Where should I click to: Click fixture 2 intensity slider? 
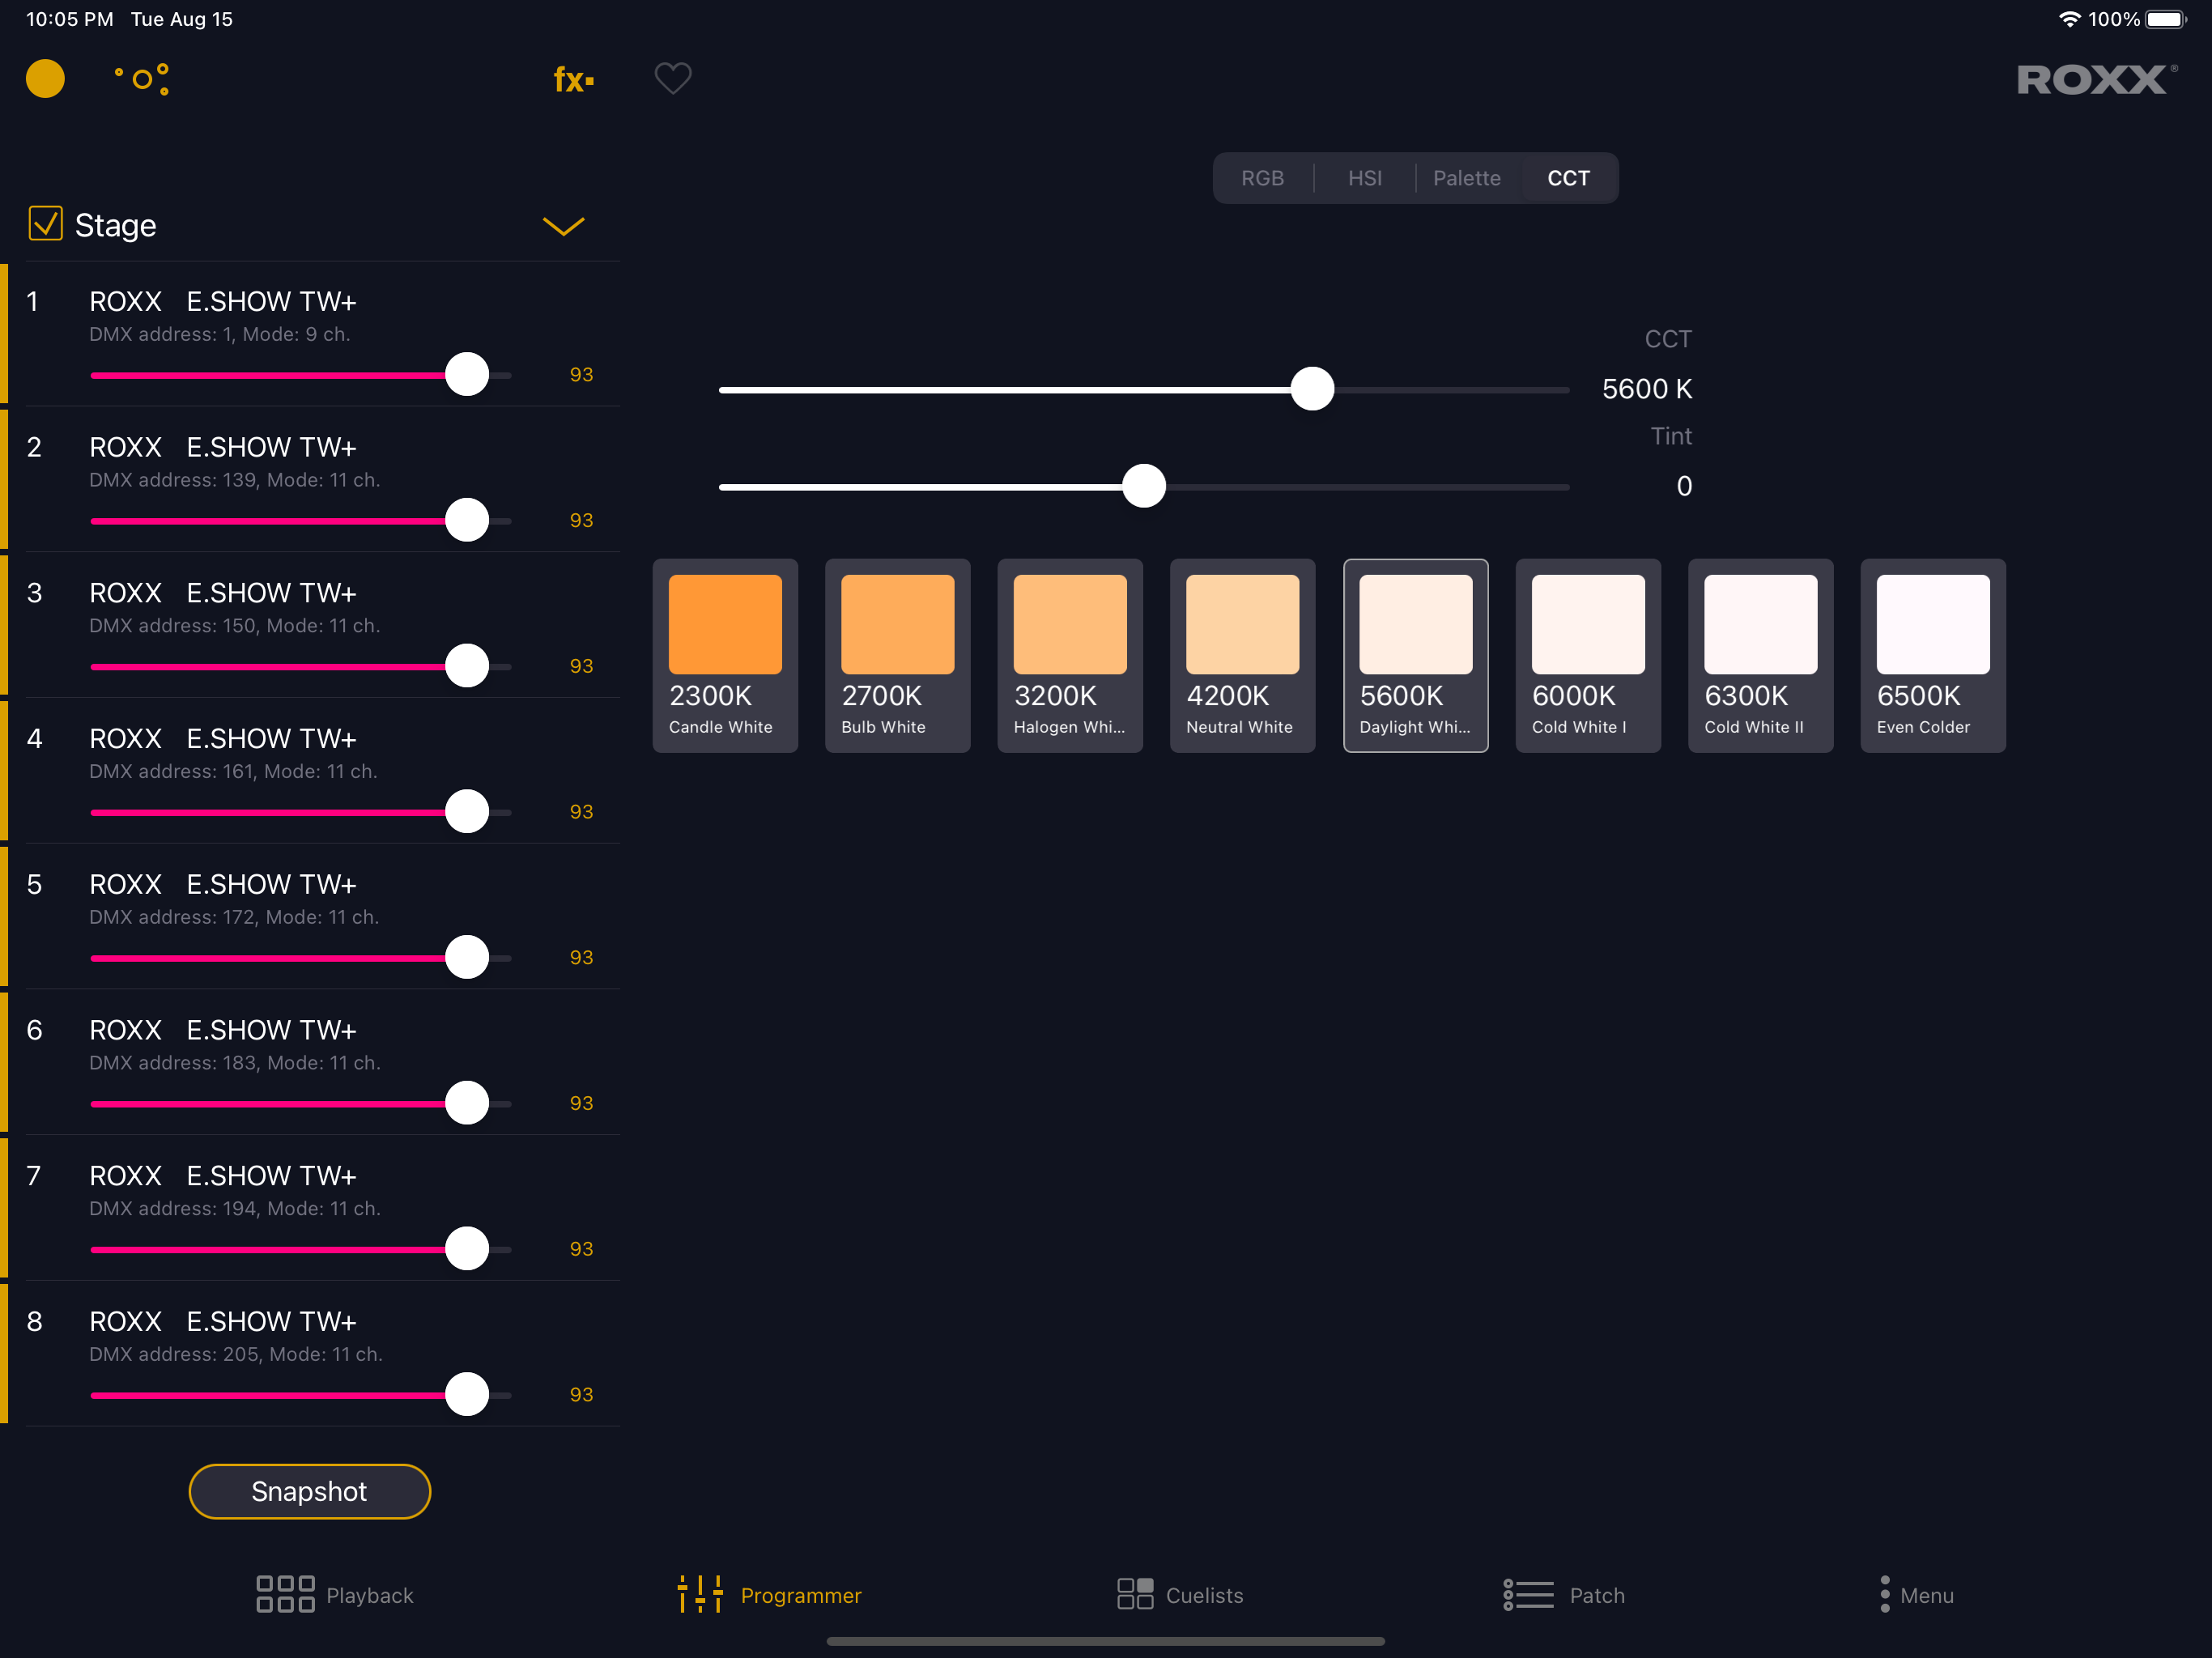(301, 520)
